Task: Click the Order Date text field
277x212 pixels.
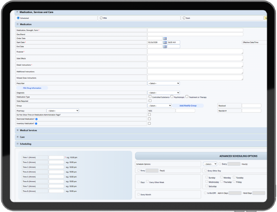Action: pos(155,39)
